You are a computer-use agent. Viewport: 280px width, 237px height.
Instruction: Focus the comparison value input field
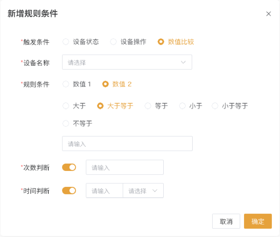(127, 143)
